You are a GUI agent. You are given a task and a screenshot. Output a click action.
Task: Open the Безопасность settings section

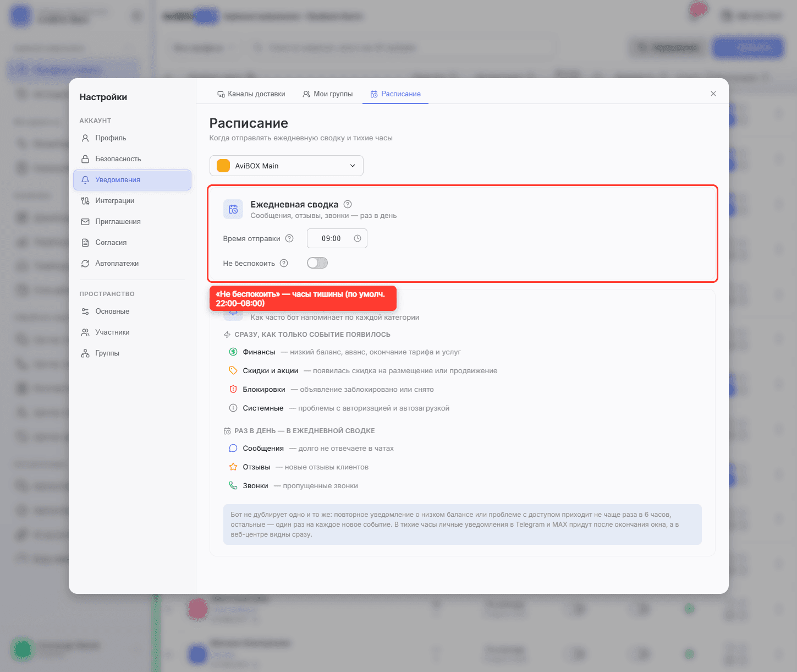tap(132, 159)
